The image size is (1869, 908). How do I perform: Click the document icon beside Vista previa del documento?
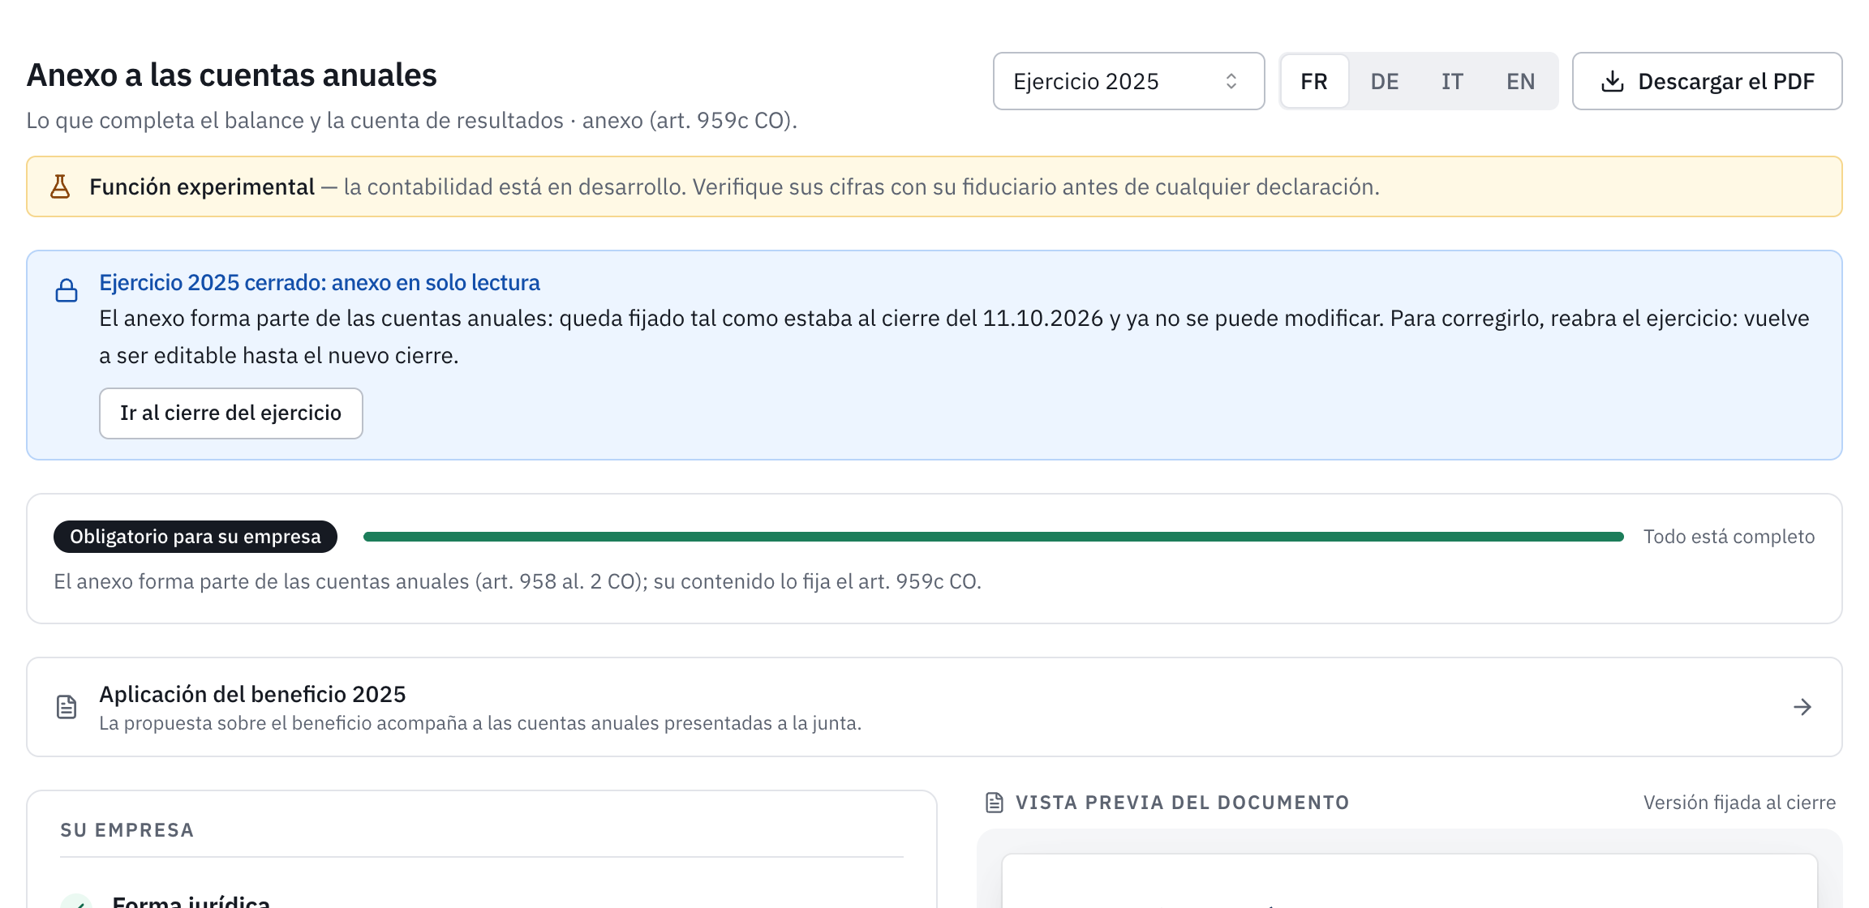995,803
